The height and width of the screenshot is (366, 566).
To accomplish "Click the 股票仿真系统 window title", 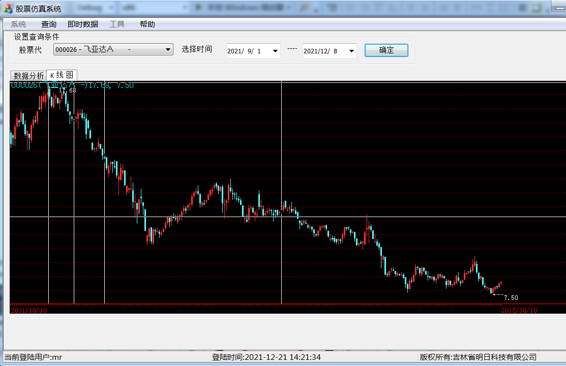I will [x=38, y=9].
